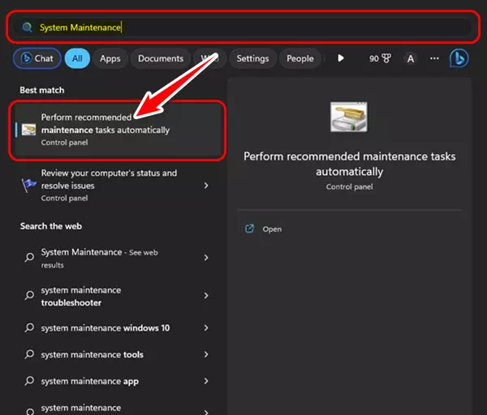Viewport: 487px width, 415px height.
Task: Select system maintenance troubleshooter suggestion
Action: [118, 296]
